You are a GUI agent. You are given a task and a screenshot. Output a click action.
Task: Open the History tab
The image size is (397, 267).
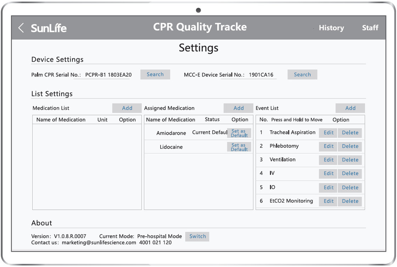331,28
